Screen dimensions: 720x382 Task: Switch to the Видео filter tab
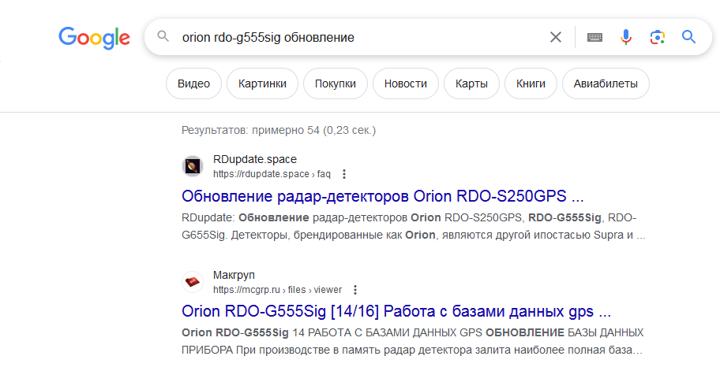(x=193, y=83)
